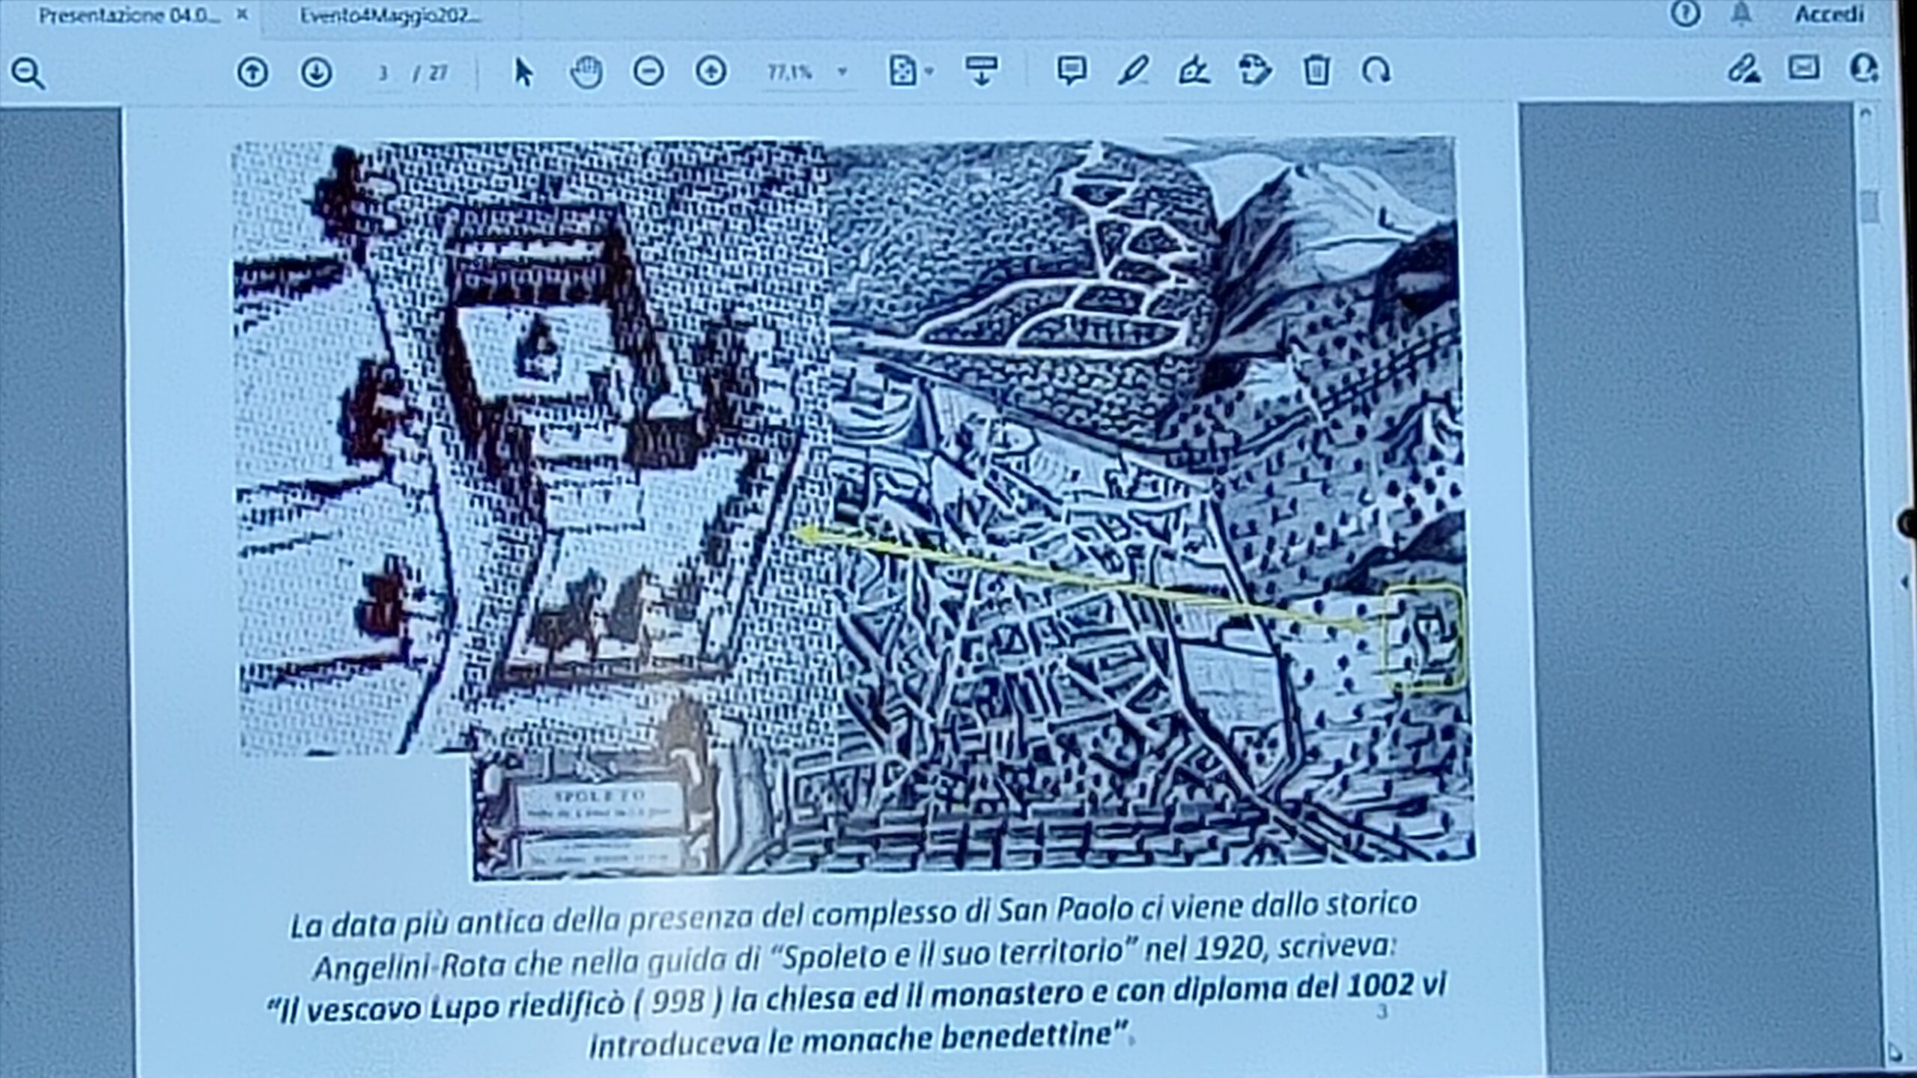Go to previous page arrow
This screenshot has height=1078, width=1917.
tap(252, 73)
